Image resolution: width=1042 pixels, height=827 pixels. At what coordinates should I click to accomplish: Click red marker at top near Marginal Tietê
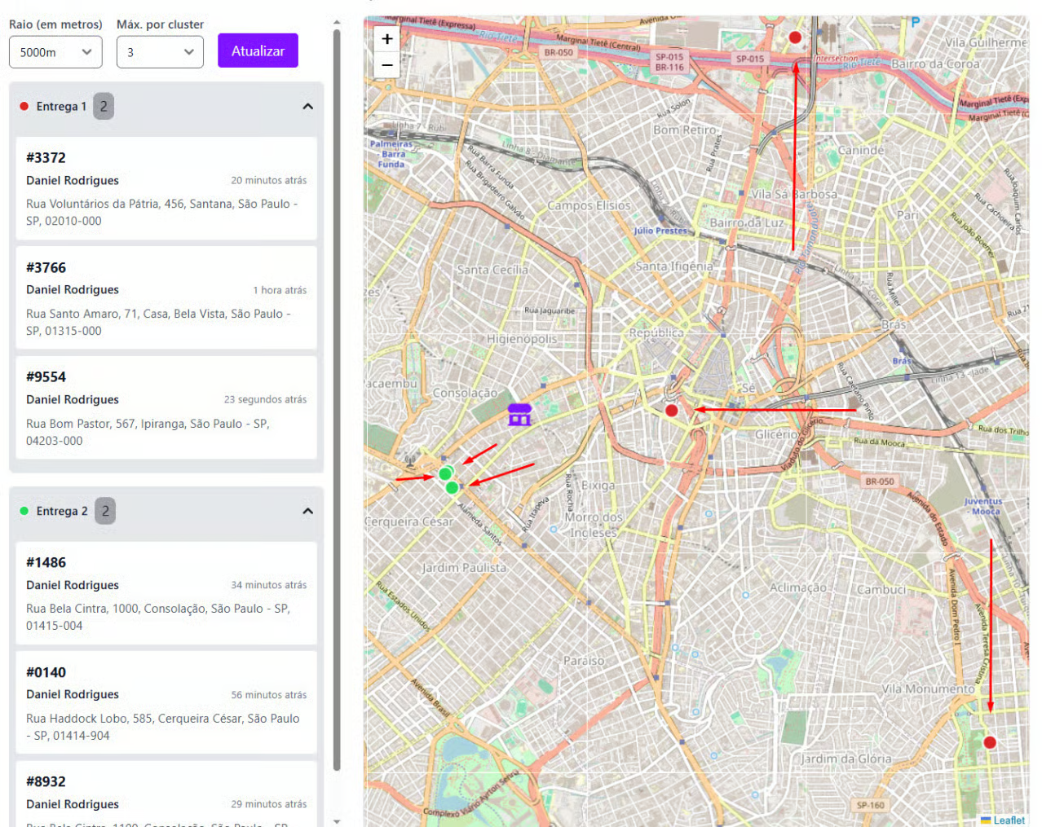(795, 37)
